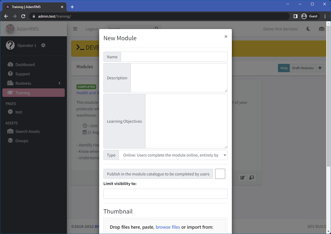Click into the module Name field

point(174,57)
